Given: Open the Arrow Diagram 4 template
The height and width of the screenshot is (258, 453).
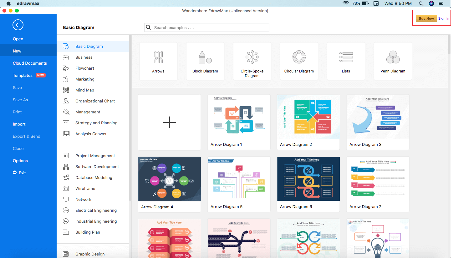Looking at the screenshot, I should tap(170, 184).
